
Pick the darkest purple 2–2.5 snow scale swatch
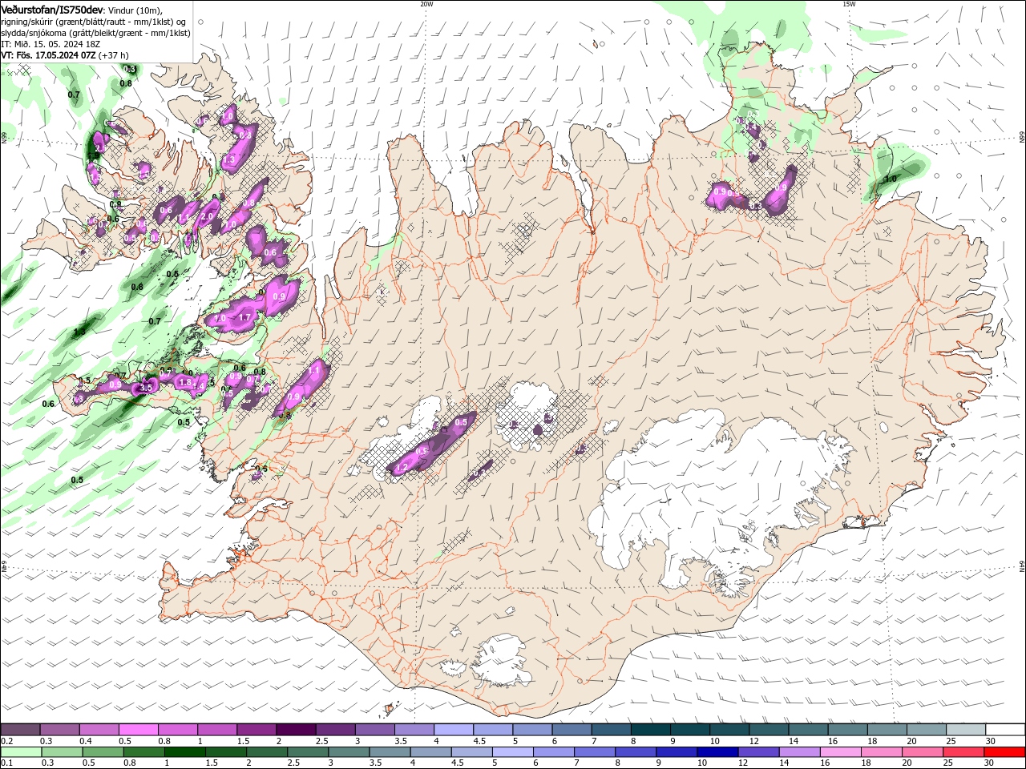(297, 730)
